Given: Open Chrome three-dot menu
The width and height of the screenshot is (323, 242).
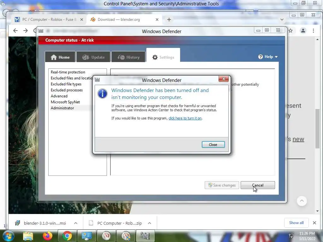Looking at the screenshot, I should click(313, 31).
